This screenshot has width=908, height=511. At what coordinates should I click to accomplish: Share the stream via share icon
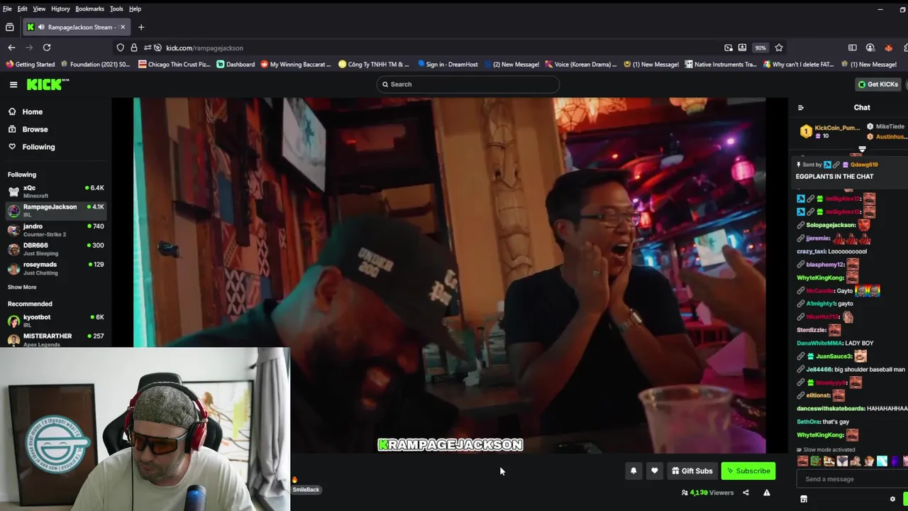(x=746, y=493)
